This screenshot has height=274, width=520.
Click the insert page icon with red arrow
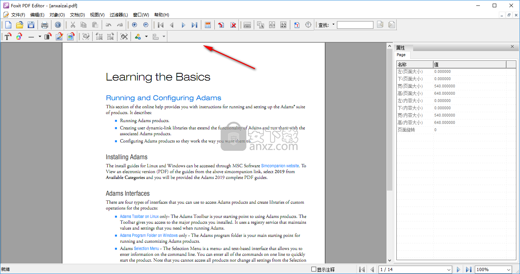(x=221, y=25)
